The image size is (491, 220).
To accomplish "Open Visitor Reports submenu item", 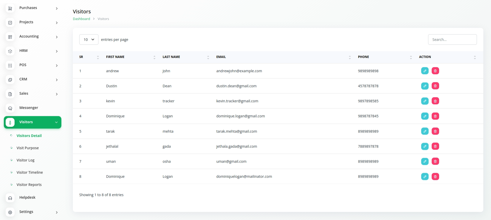I will pos(29,185).
